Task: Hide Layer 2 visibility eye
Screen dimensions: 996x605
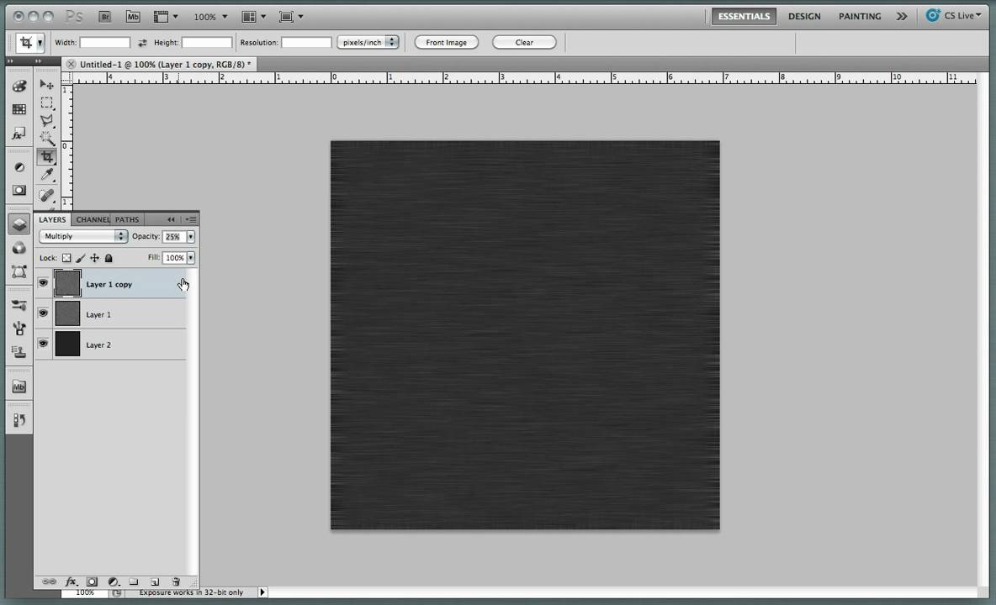Action: (43, 344)
